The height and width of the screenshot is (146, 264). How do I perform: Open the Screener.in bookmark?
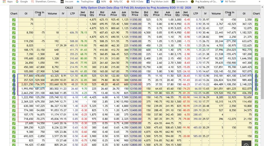(180, 1)
